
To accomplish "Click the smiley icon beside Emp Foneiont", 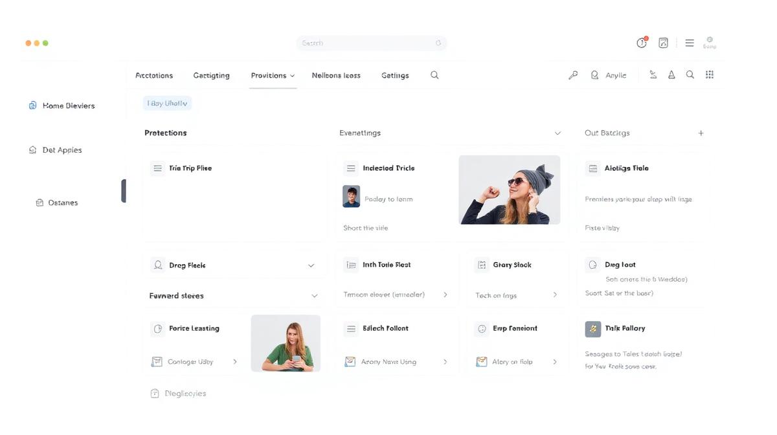I will click(x=482, y=329).
